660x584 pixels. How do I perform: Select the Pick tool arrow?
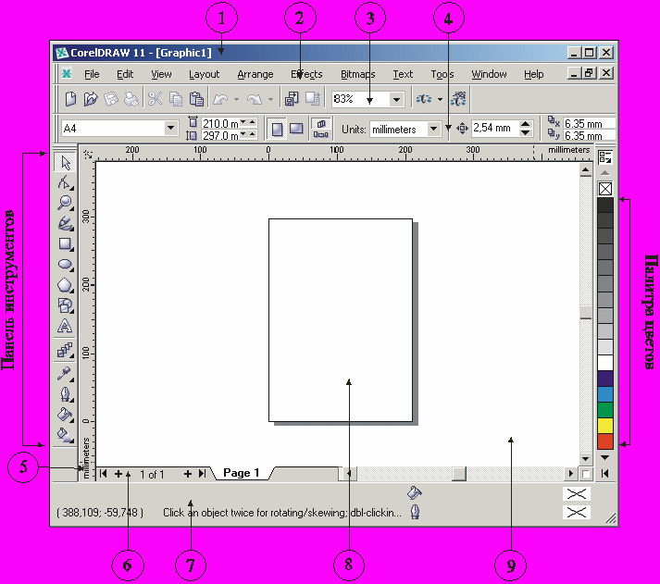coord(65,162)
